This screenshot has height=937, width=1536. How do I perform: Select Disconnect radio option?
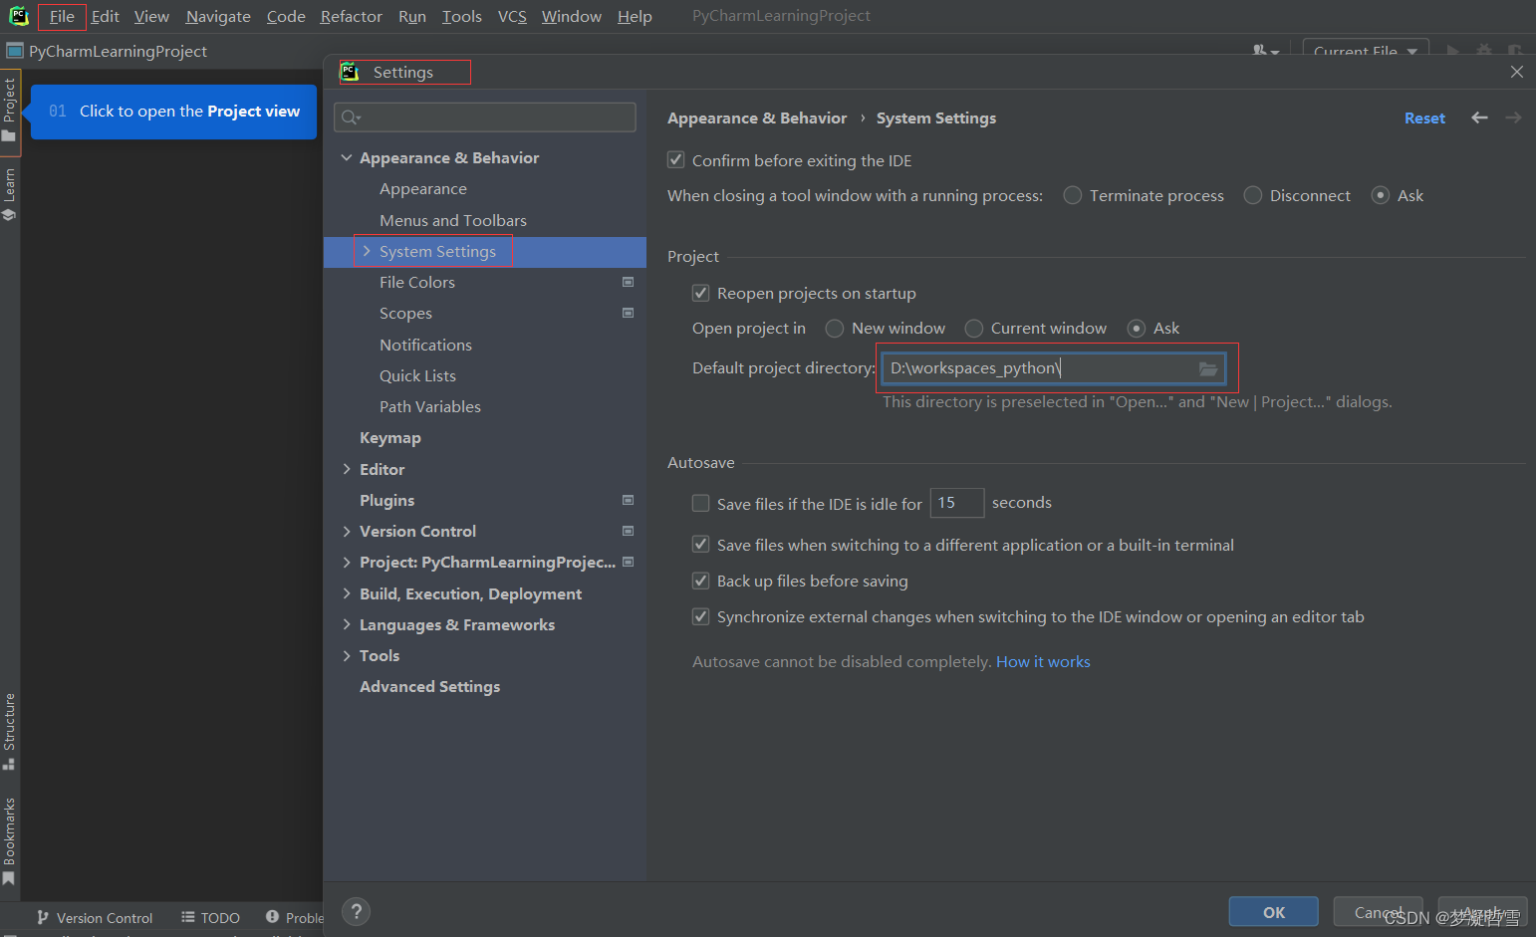(x=1253, y=195)
